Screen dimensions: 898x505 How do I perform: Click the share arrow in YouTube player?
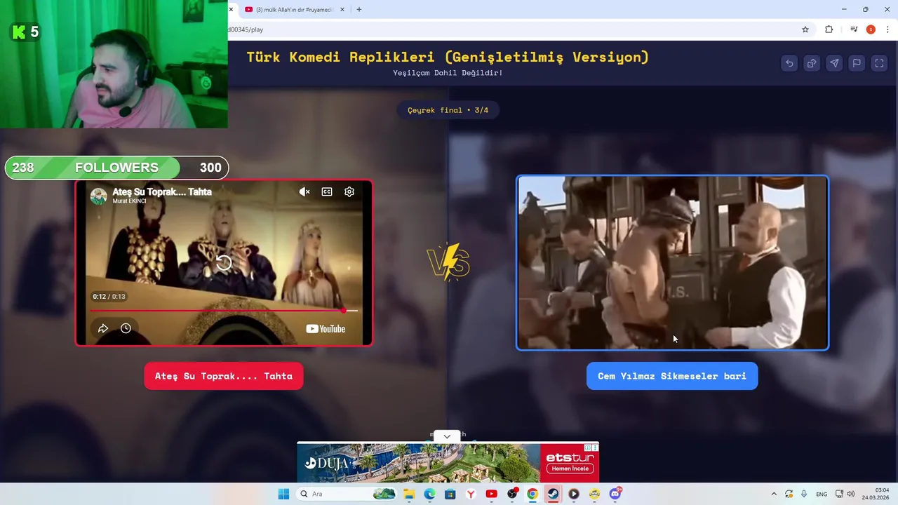103,328
